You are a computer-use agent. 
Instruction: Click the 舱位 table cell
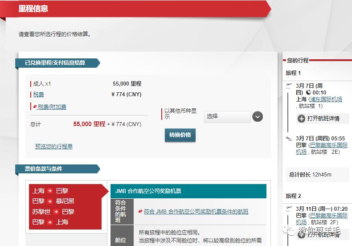pos(122,236)
